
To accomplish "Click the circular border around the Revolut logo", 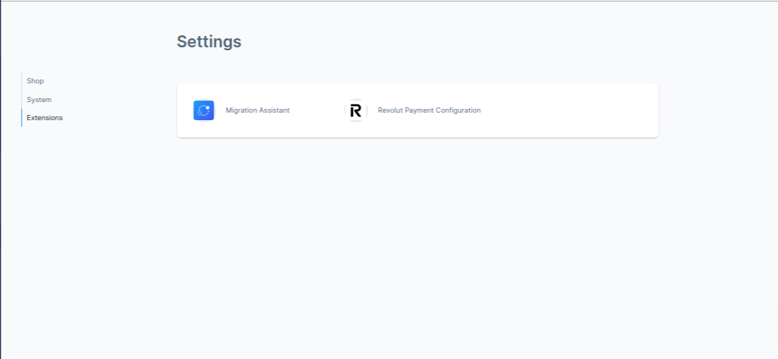I will (346, 110).
